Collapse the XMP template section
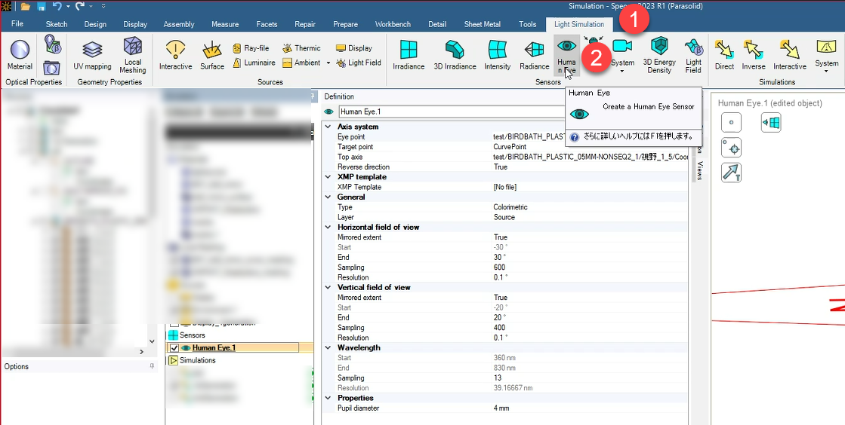 (x=328, y=177)
